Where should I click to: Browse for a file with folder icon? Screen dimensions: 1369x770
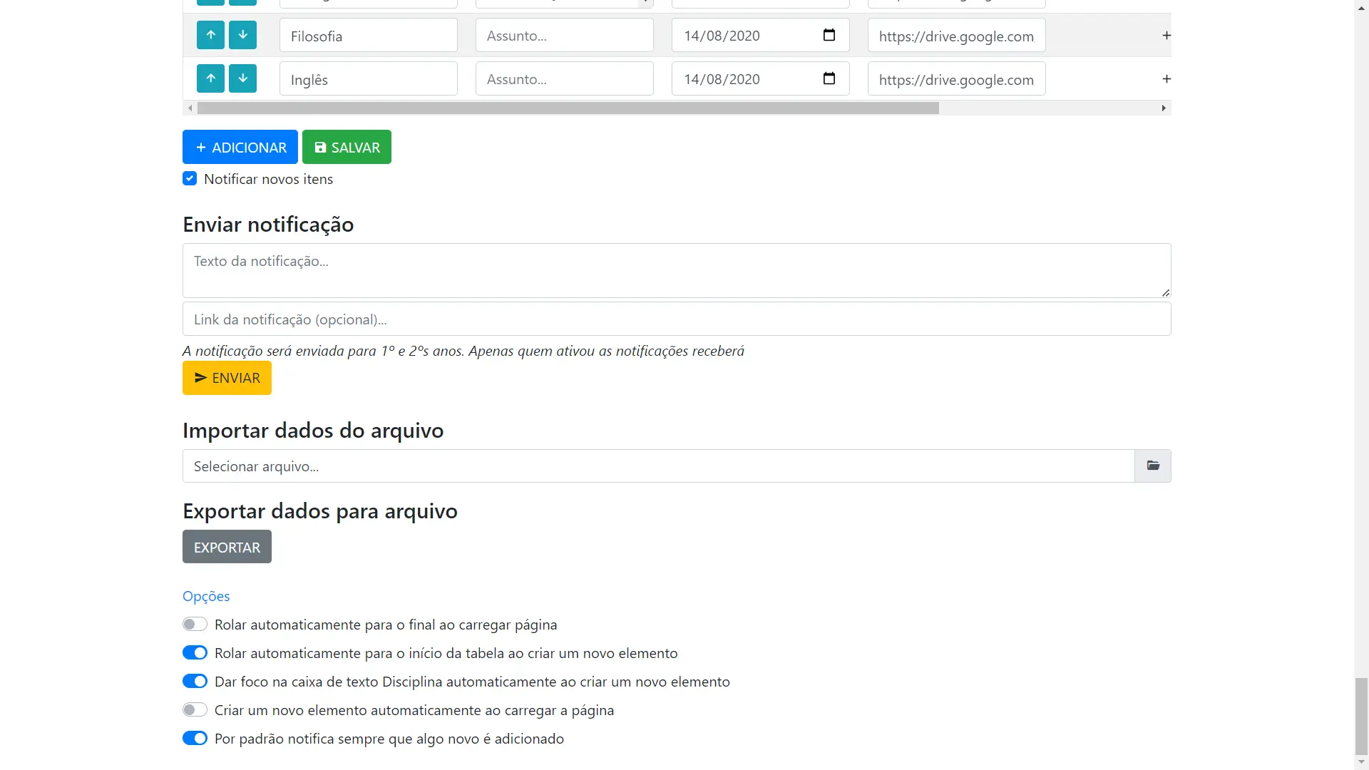[x=1153, y=466]
